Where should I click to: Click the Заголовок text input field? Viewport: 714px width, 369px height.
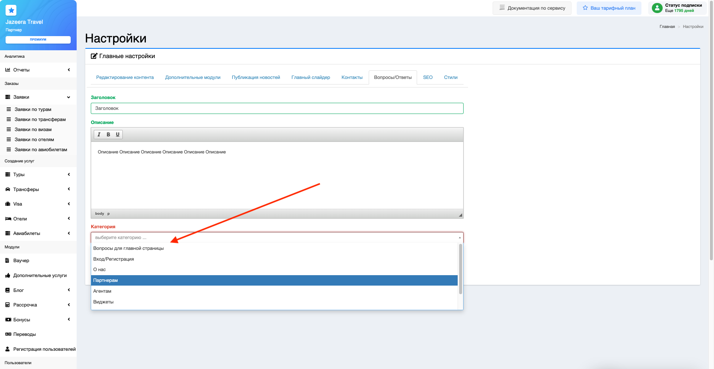(277, 108)
